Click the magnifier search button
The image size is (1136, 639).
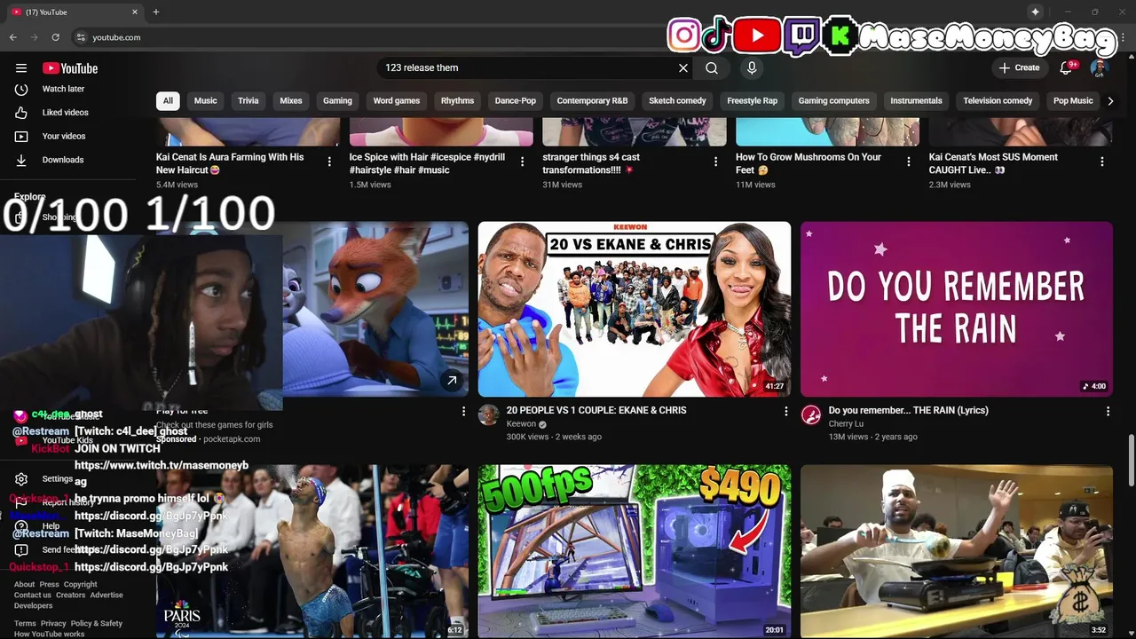[712, 67]
